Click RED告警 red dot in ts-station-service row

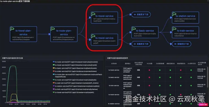point(149,104)
